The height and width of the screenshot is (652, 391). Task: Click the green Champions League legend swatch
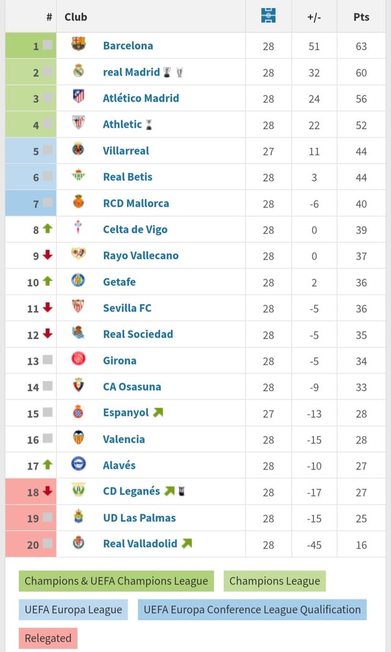point(274,581)
